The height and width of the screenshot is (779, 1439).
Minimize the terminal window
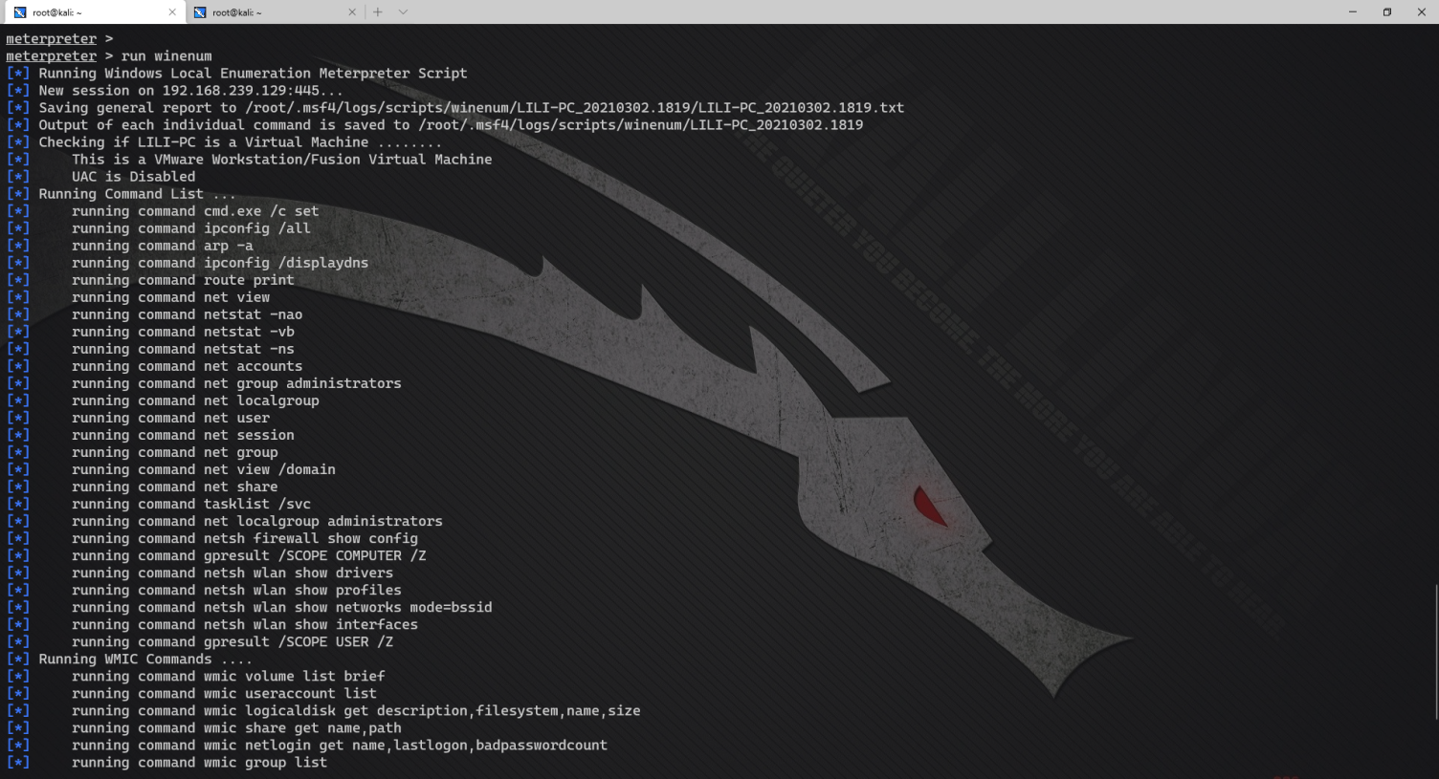[1352, 11]
